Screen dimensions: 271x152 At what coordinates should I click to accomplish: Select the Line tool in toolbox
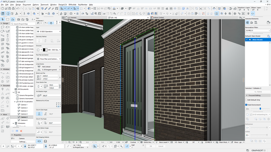[3, 102]
